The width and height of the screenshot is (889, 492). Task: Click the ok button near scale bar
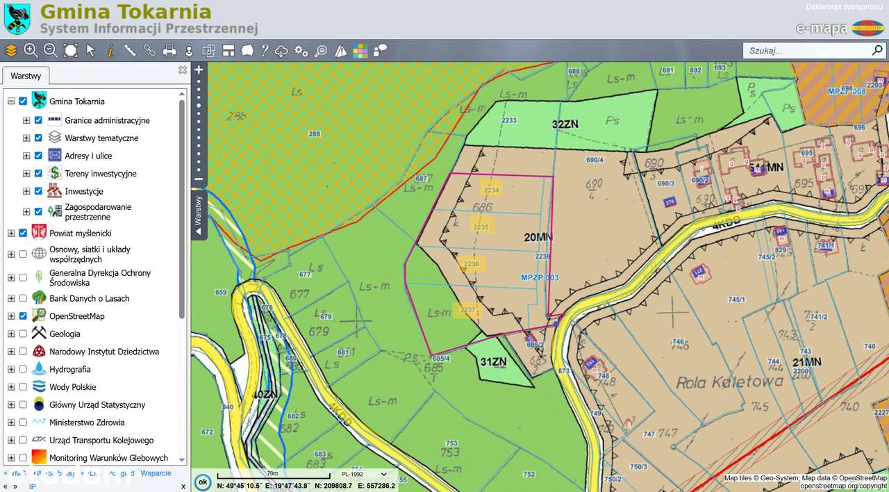(202, 481)
